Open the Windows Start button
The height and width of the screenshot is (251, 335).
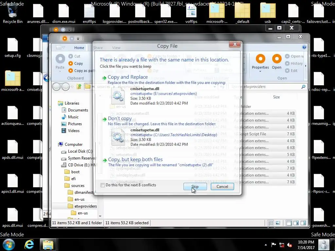(9, 244)
